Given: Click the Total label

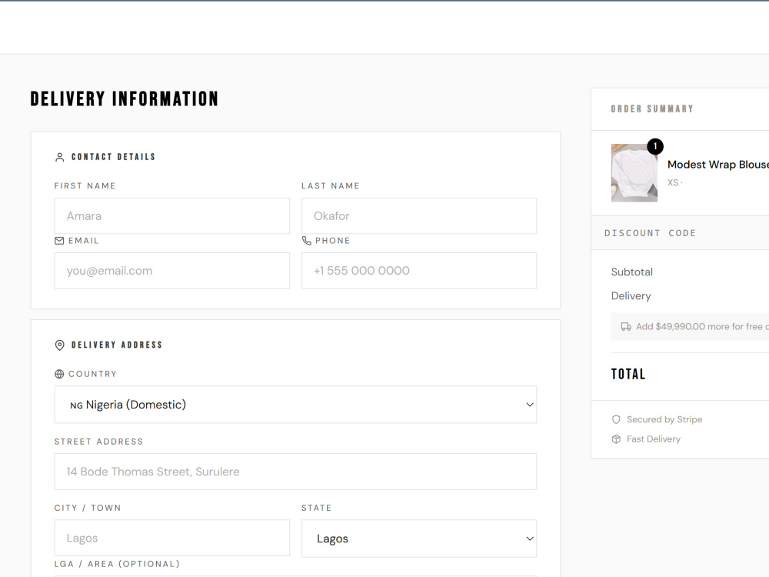Looking at the screenshot, I should (x=628, y=375).
